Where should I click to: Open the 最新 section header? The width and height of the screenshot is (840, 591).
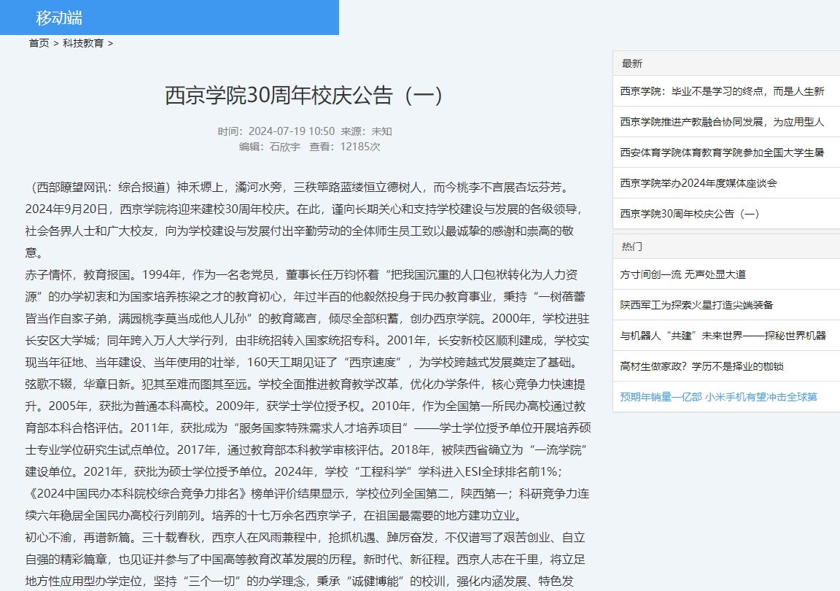click(x=632, y=63)
